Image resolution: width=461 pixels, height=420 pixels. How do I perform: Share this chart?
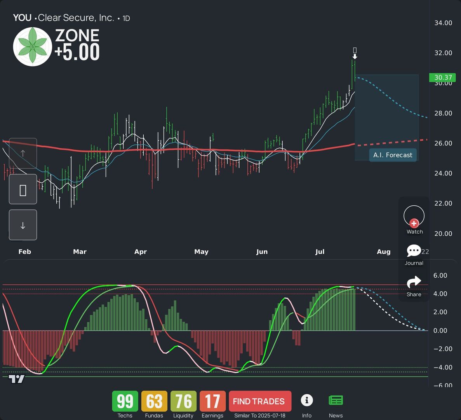(414, 286)
